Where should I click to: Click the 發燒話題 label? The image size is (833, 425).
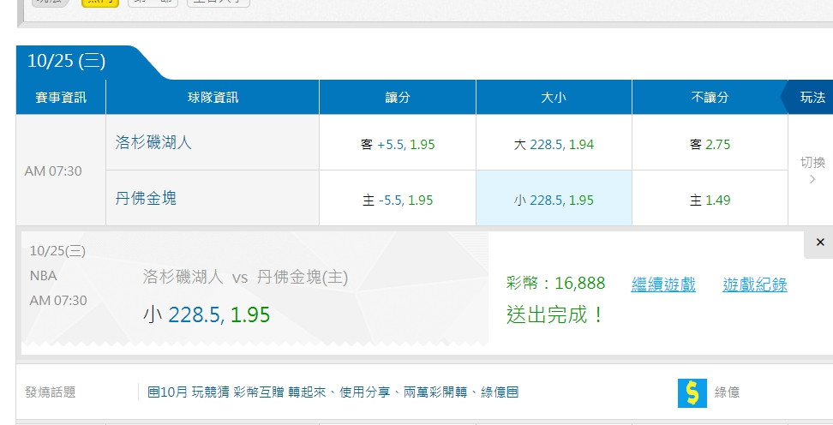51,392
